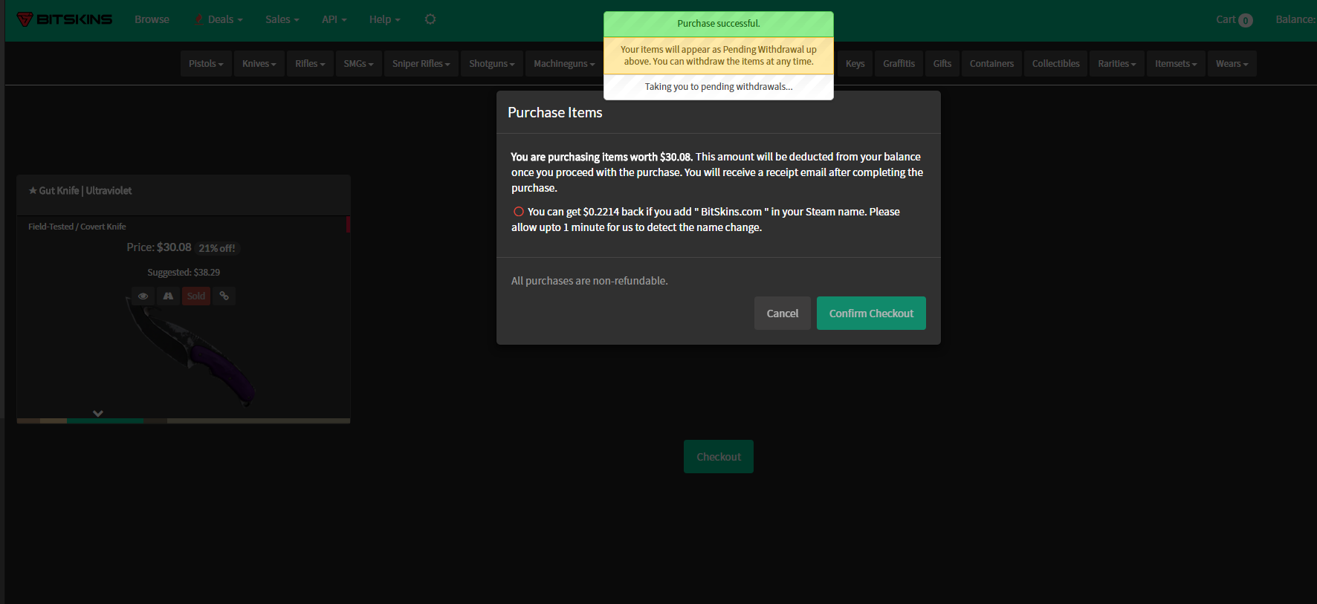
Task: Click the wear float bar under Gut Knife
Action: (183, 420)
